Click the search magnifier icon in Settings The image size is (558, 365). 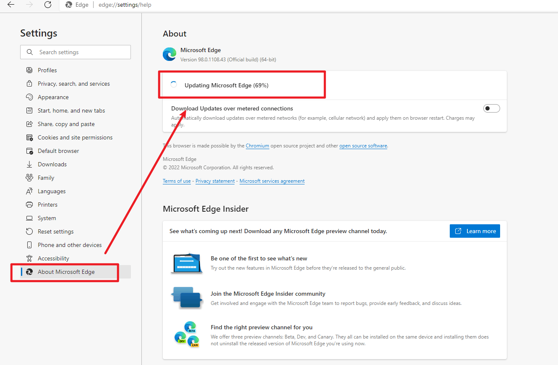[x=30, y=52]
